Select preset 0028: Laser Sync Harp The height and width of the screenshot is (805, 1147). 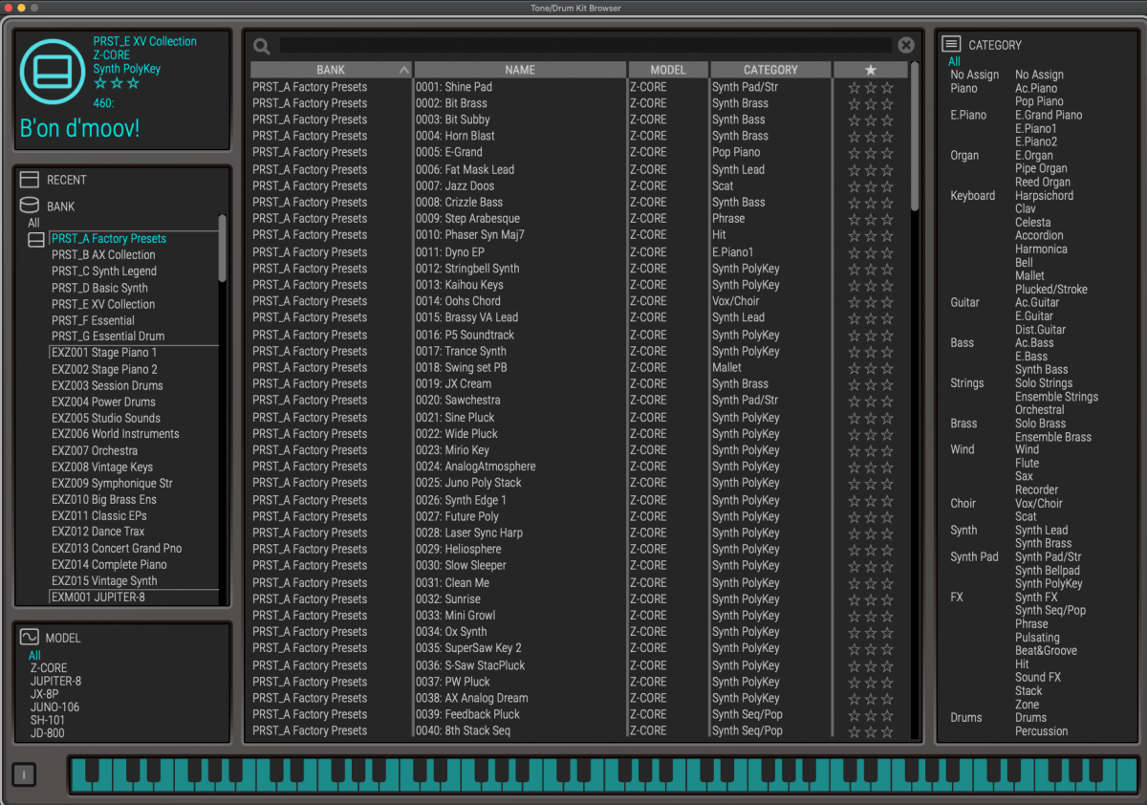point(469,533)
